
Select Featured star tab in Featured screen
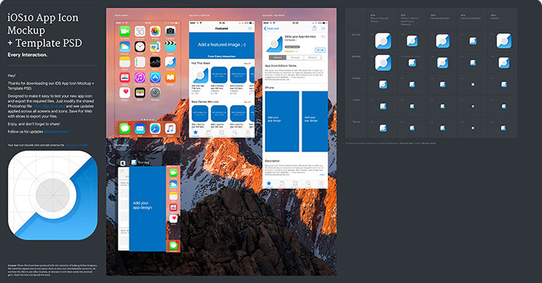pos(195,133)
